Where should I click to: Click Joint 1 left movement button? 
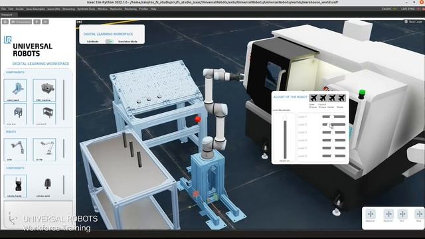coord(326,117)
